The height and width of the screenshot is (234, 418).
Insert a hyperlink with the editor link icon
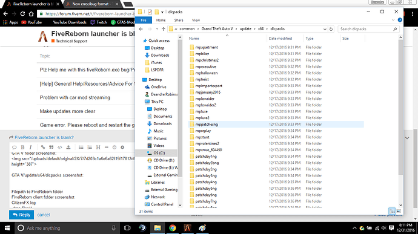(x=42, y=147)
